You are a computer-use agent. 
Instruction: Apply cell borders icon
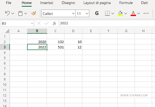point(107,13)
